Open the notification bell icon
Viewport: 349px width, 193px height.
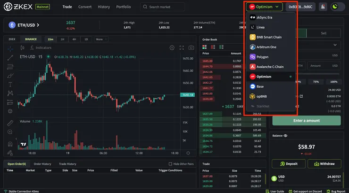[323, 7]
